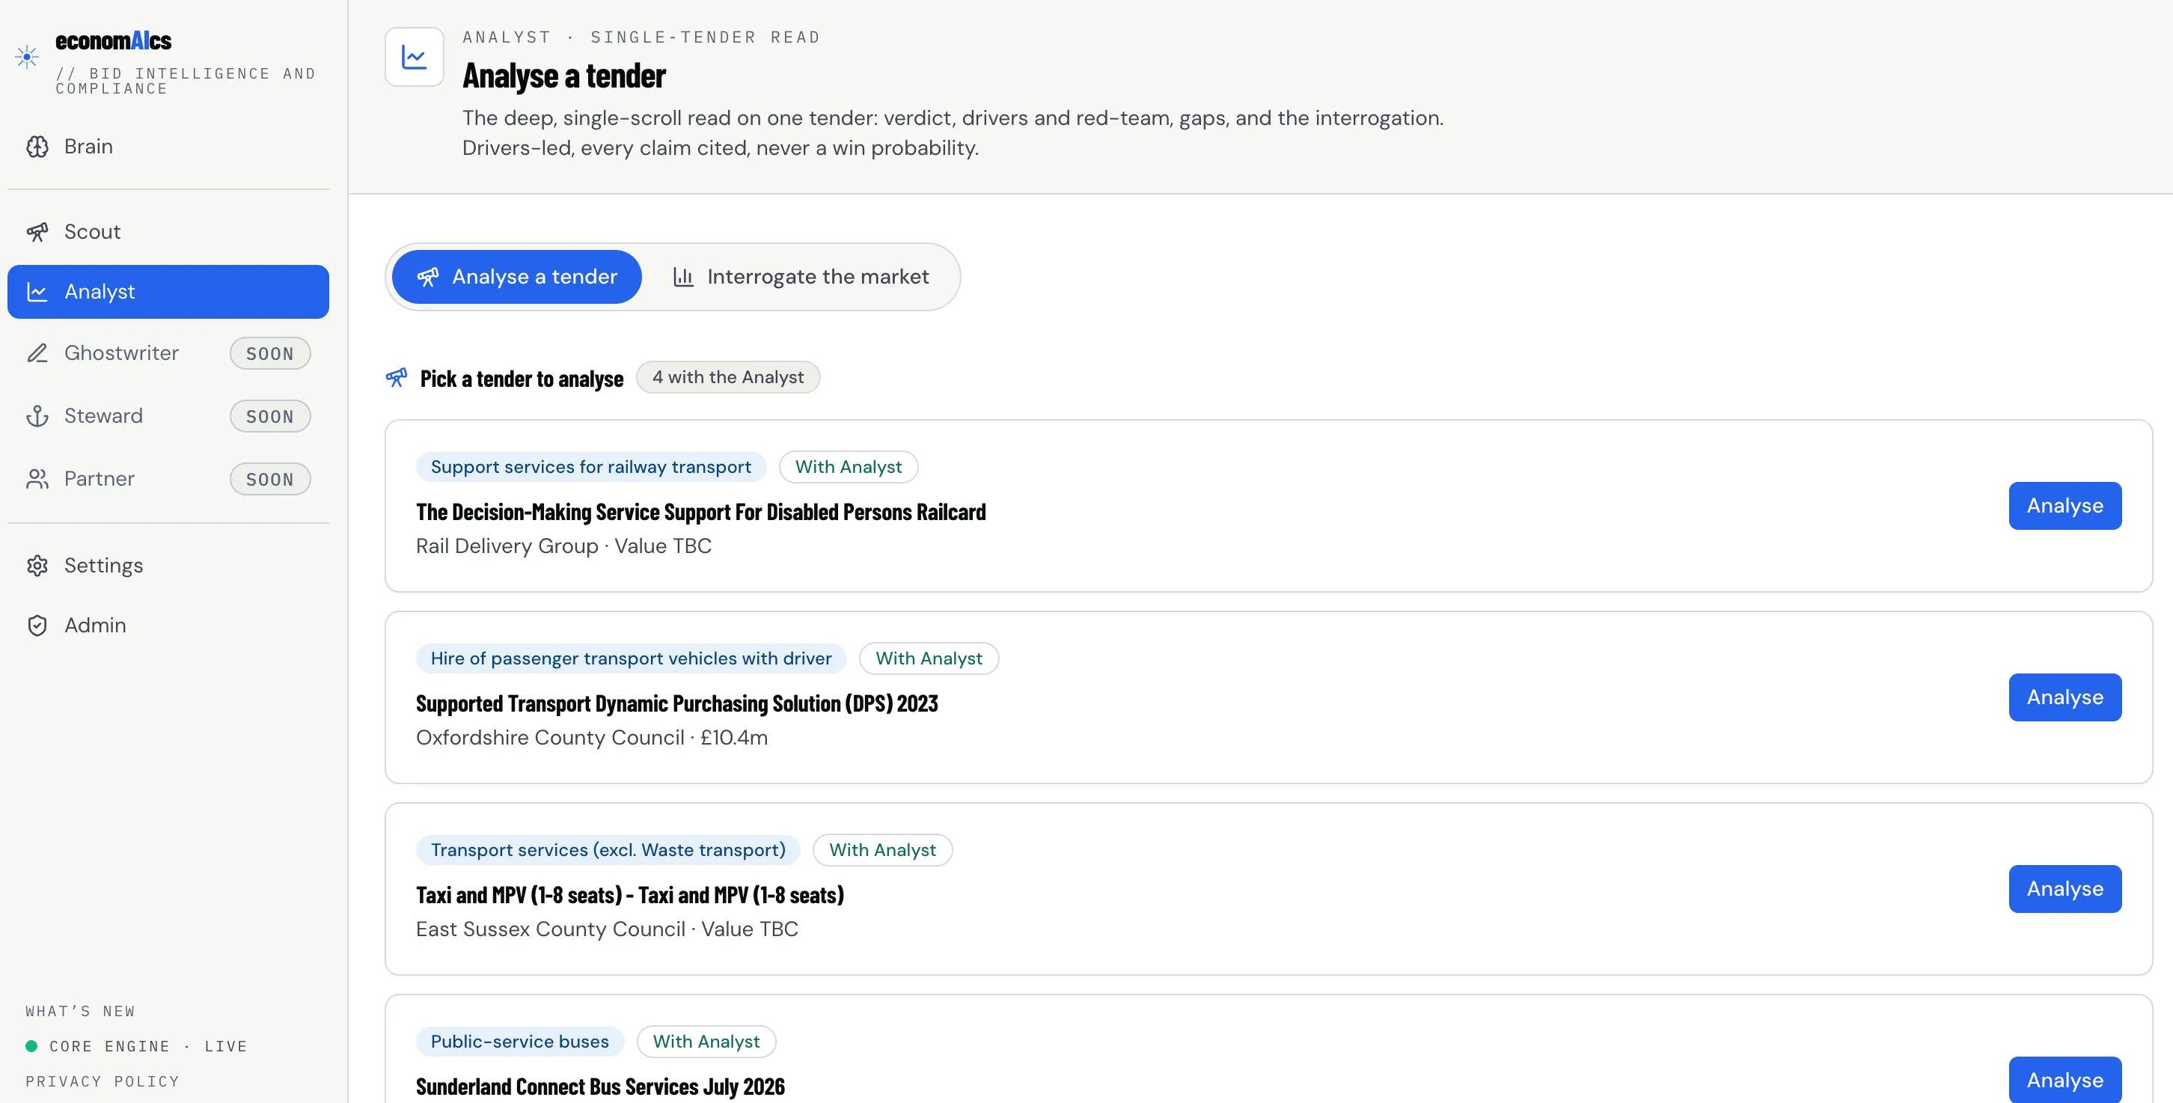Click 'Transport services (excl. Waste transport)' tag
The height and width of the screenshot is (1103, 2173).
coord(608,850)
